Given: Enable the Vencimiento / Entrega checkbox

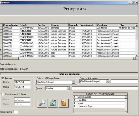Looking at the screenshot, I should 3,94.
